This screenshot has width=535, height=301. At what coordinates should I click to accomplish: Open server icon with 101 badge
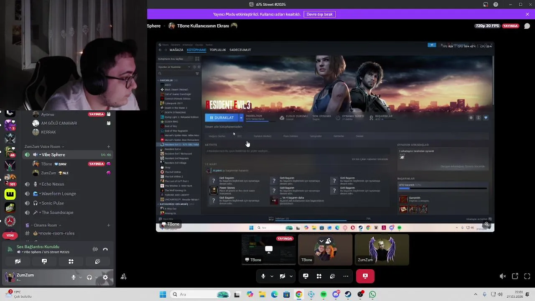click(10, 180)
